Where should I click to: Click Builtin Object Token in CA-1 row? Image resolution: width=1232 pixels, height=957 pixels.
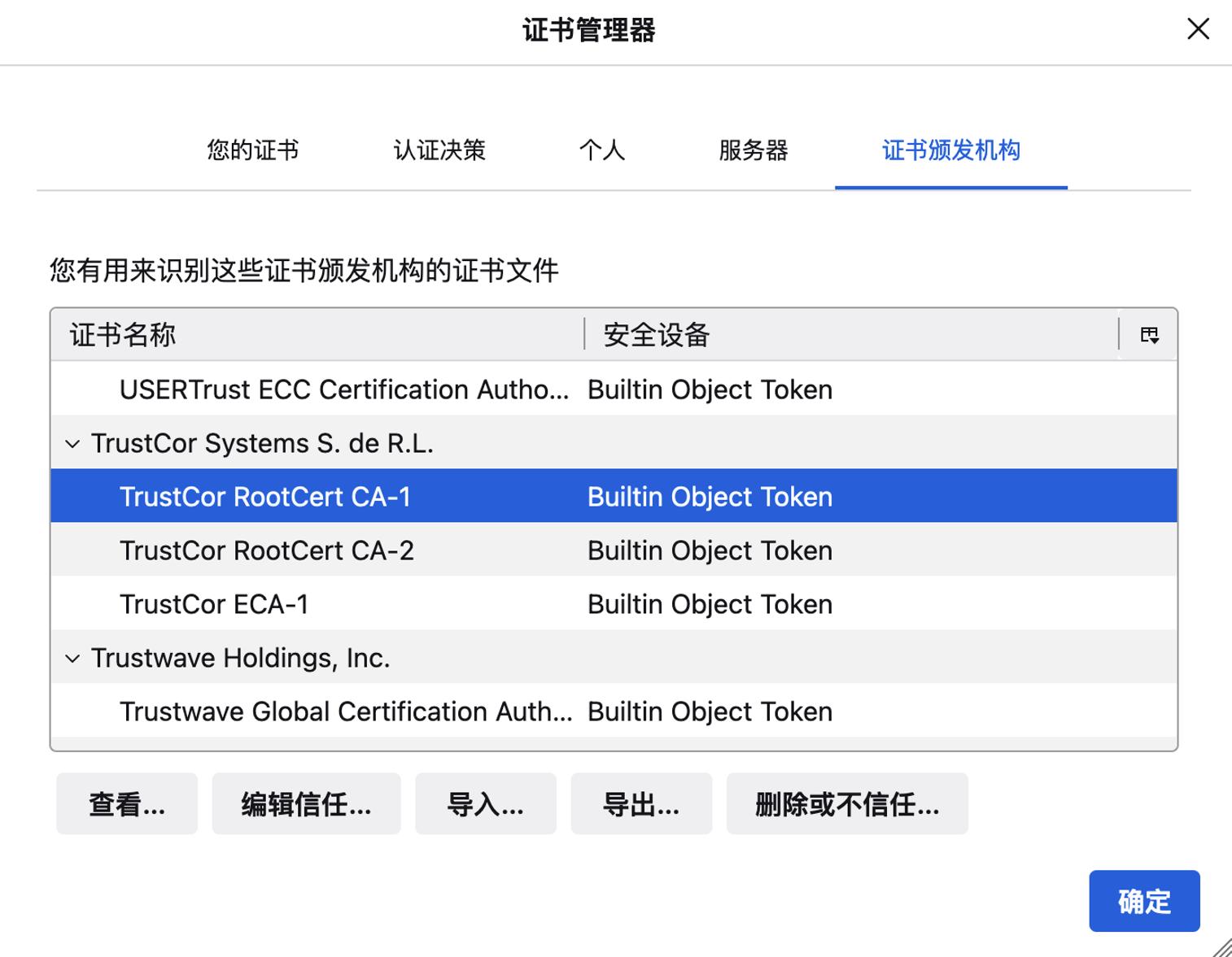click(710, 498)
